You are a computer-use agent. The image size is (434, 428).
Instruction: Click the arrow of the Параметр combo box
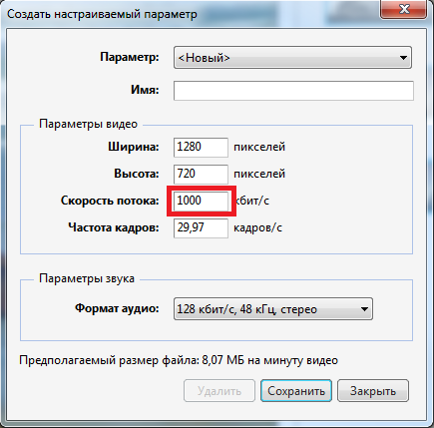tap(403, 58)
